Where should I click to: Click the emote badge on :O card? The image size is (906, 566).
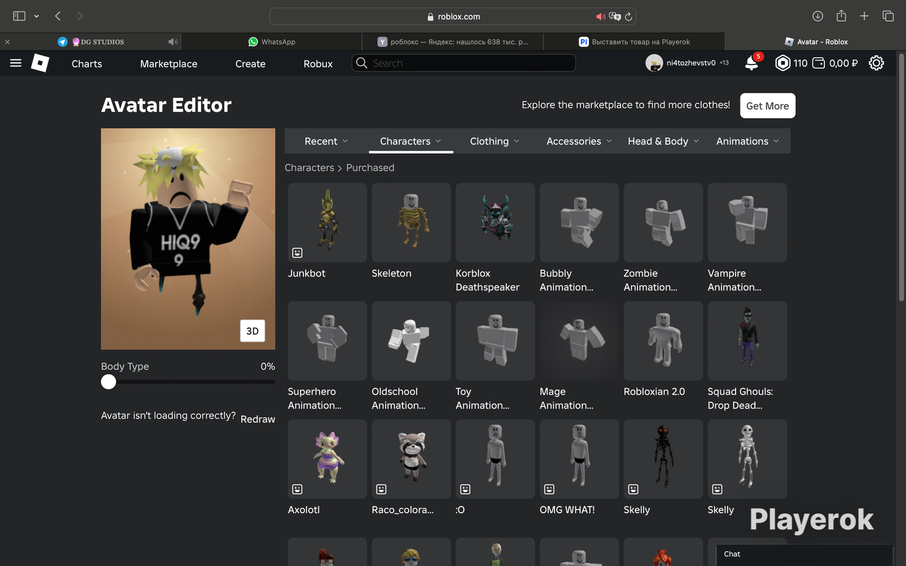[x=465, y=489]
